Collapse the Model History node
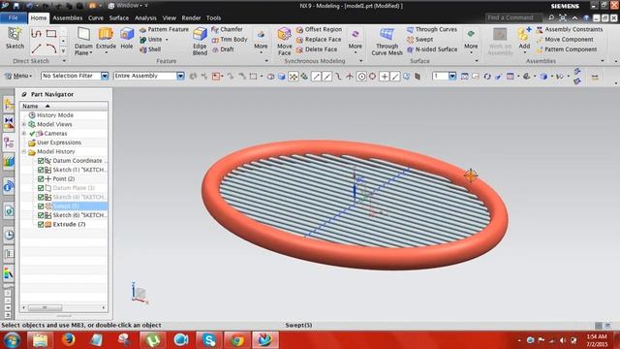The height and width of the screenshot is (349, 620). [24, 151]
